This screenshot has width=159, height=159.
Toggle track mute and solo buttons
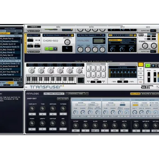(x=141, y=35)
